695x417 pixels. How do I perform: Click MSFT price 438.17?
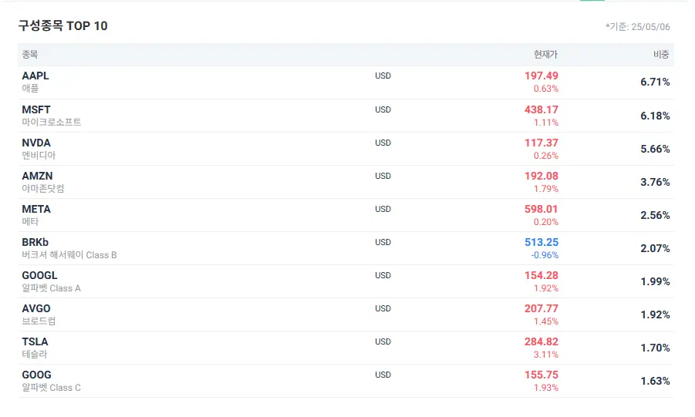[541, 109]
